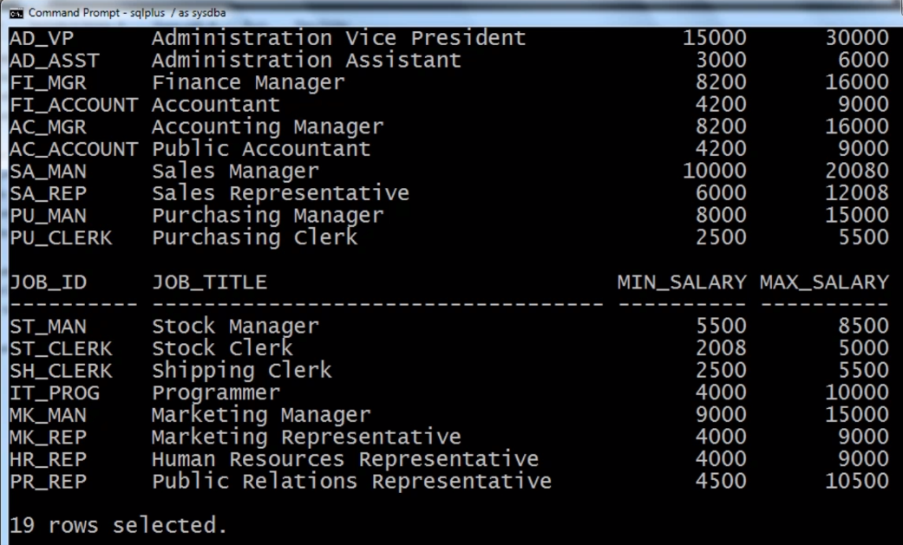Viewport: 903px width, 545px height.
Task: Click the 2008 min salary value
Action: tap(720, 348)
